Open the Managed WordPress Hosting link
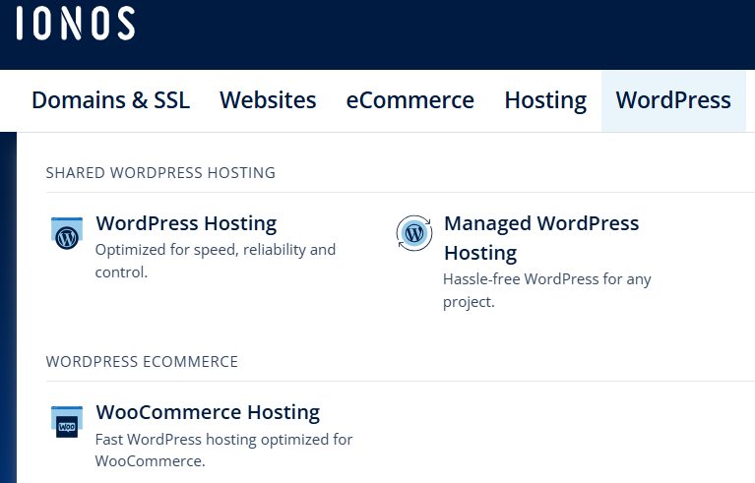 (541, 238)
